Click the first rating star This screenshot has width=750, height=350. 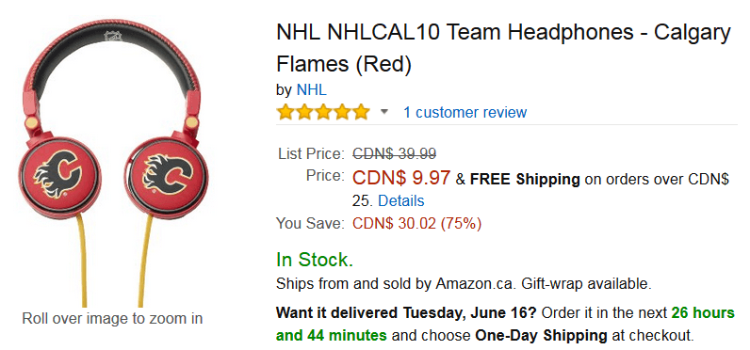(x=285, y=112)
